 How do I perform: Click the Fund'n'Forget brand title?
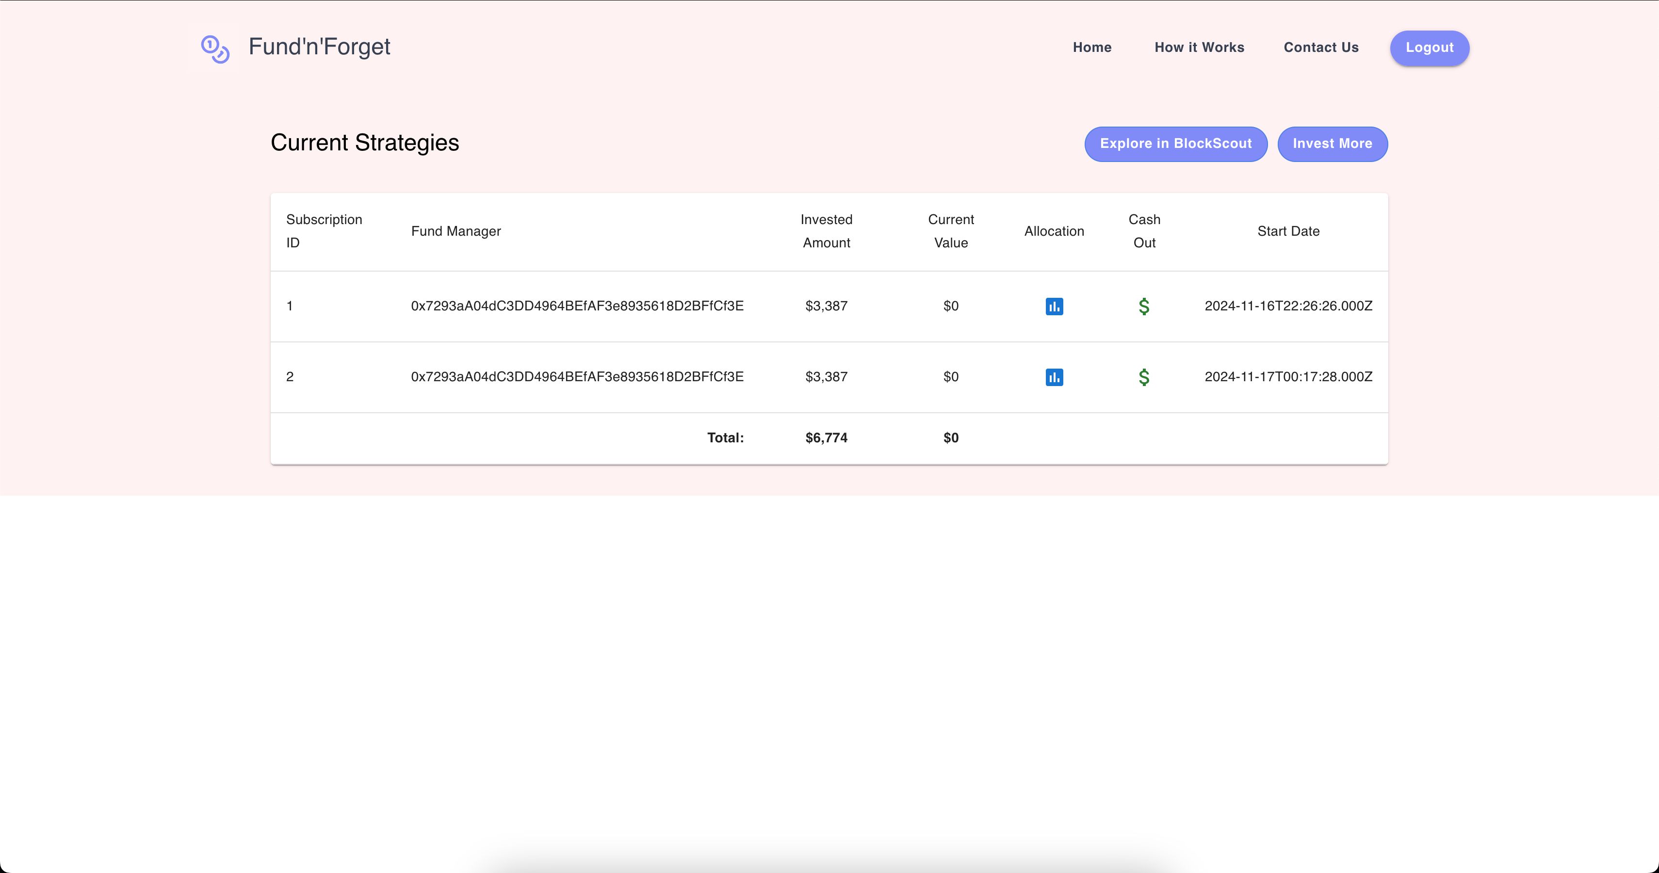click(320, 47)
